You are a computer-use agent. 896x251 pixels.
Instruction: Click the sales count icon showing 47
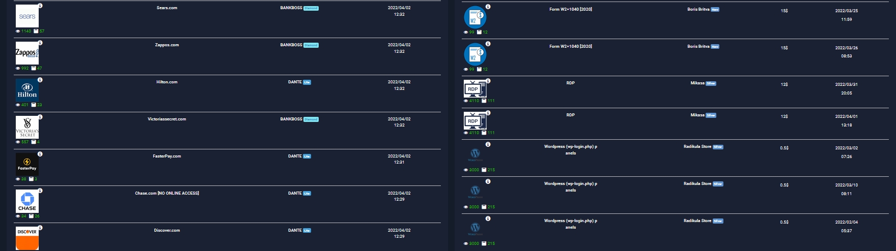coord(34,68)
